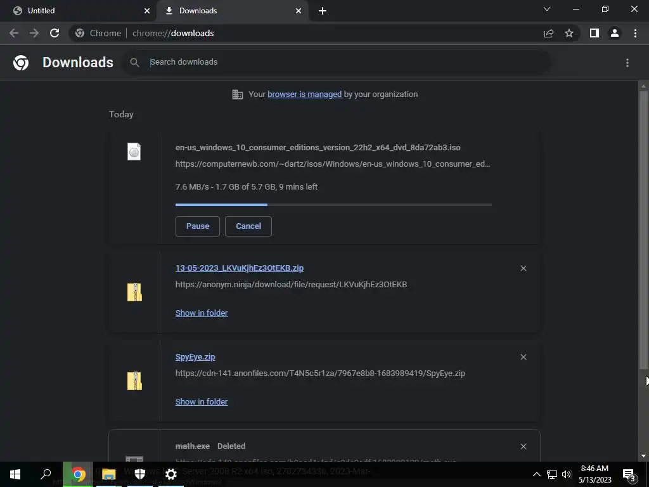Close the Untitled tab
This screenshot has width=649, height=487.
point(147,11)
